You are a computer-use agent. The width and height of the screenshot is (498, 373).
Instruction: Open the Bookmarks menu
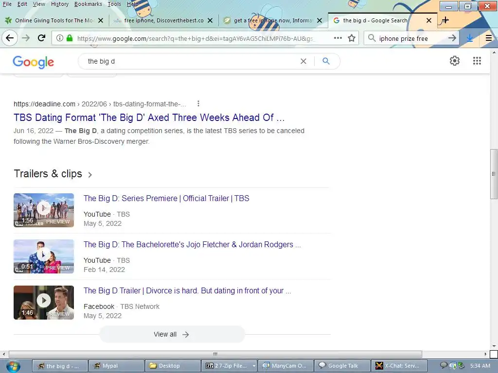(x=88, y=4)
